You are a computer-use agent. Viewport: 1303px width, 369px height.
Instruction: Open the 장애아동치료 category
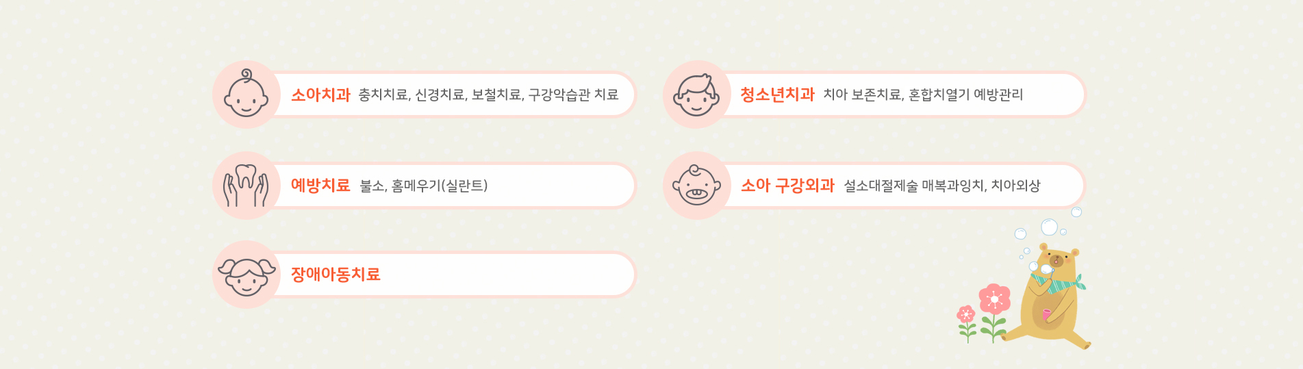[336, 275]
